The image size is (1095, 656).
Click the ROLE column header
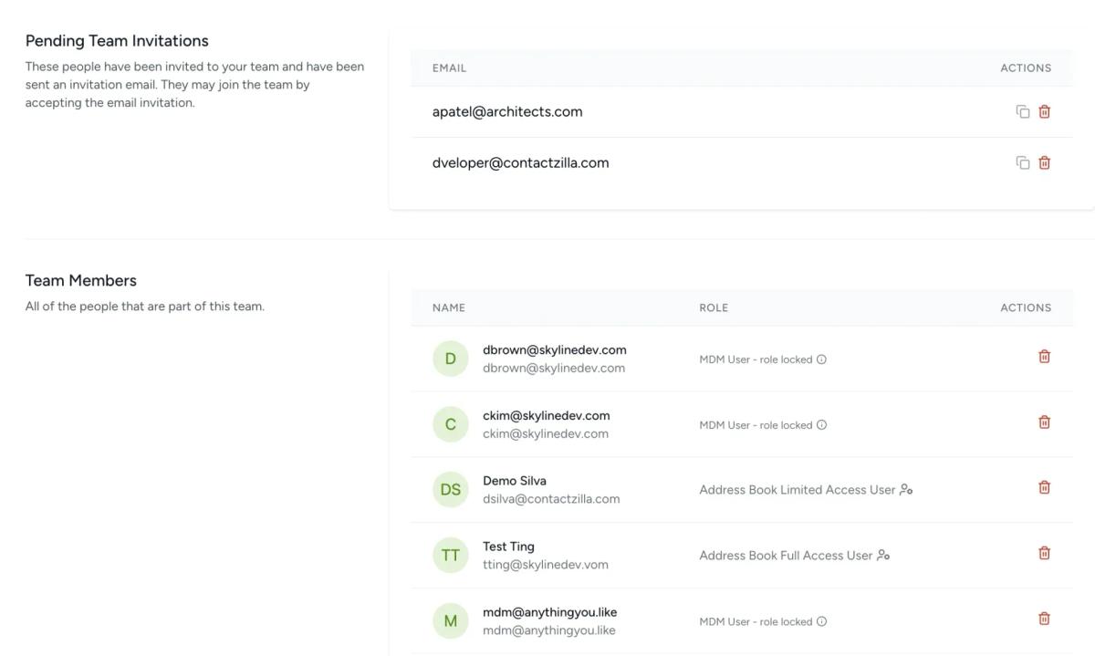pos(714,307)
